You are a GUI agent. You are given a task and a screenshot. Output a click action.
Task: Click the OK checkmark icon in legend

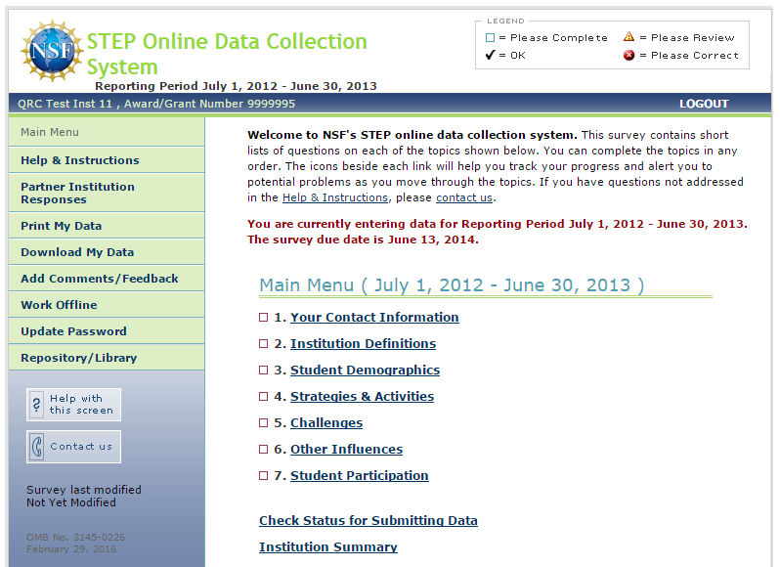coord(490,55)
